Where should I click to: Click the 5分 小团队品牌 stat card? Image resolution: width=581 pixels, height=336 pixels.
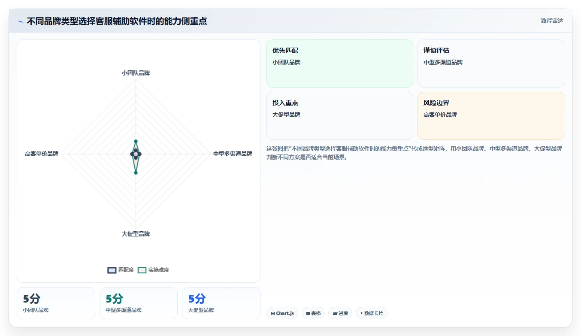pyautogui.click(x=56, y=303)
